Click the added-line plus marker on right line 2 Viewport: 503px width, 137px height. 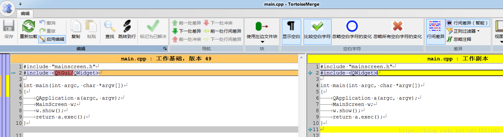(x=310, y=73)
